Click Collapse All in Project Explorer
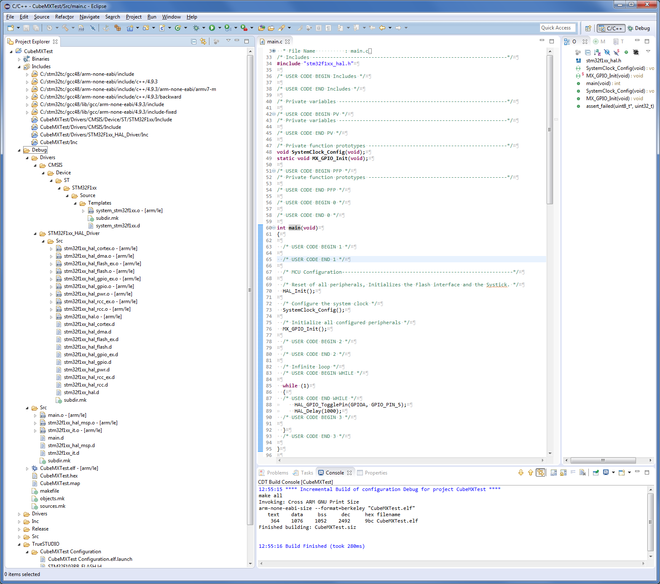The width and height of the screenshot is (660, 584). pos(193,41)
